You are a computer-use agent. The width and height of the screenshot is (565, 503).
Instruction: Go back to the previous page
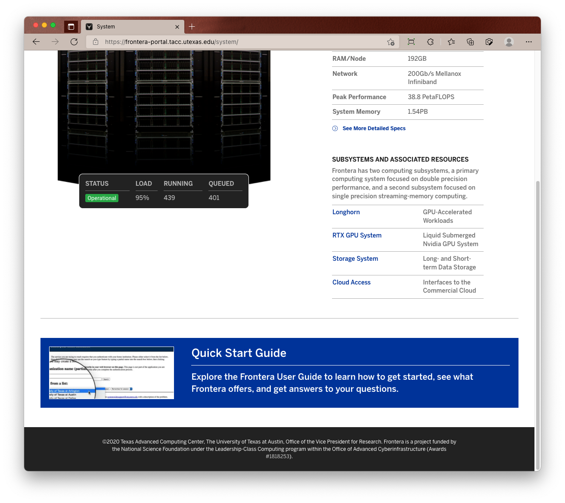(36, 42)
